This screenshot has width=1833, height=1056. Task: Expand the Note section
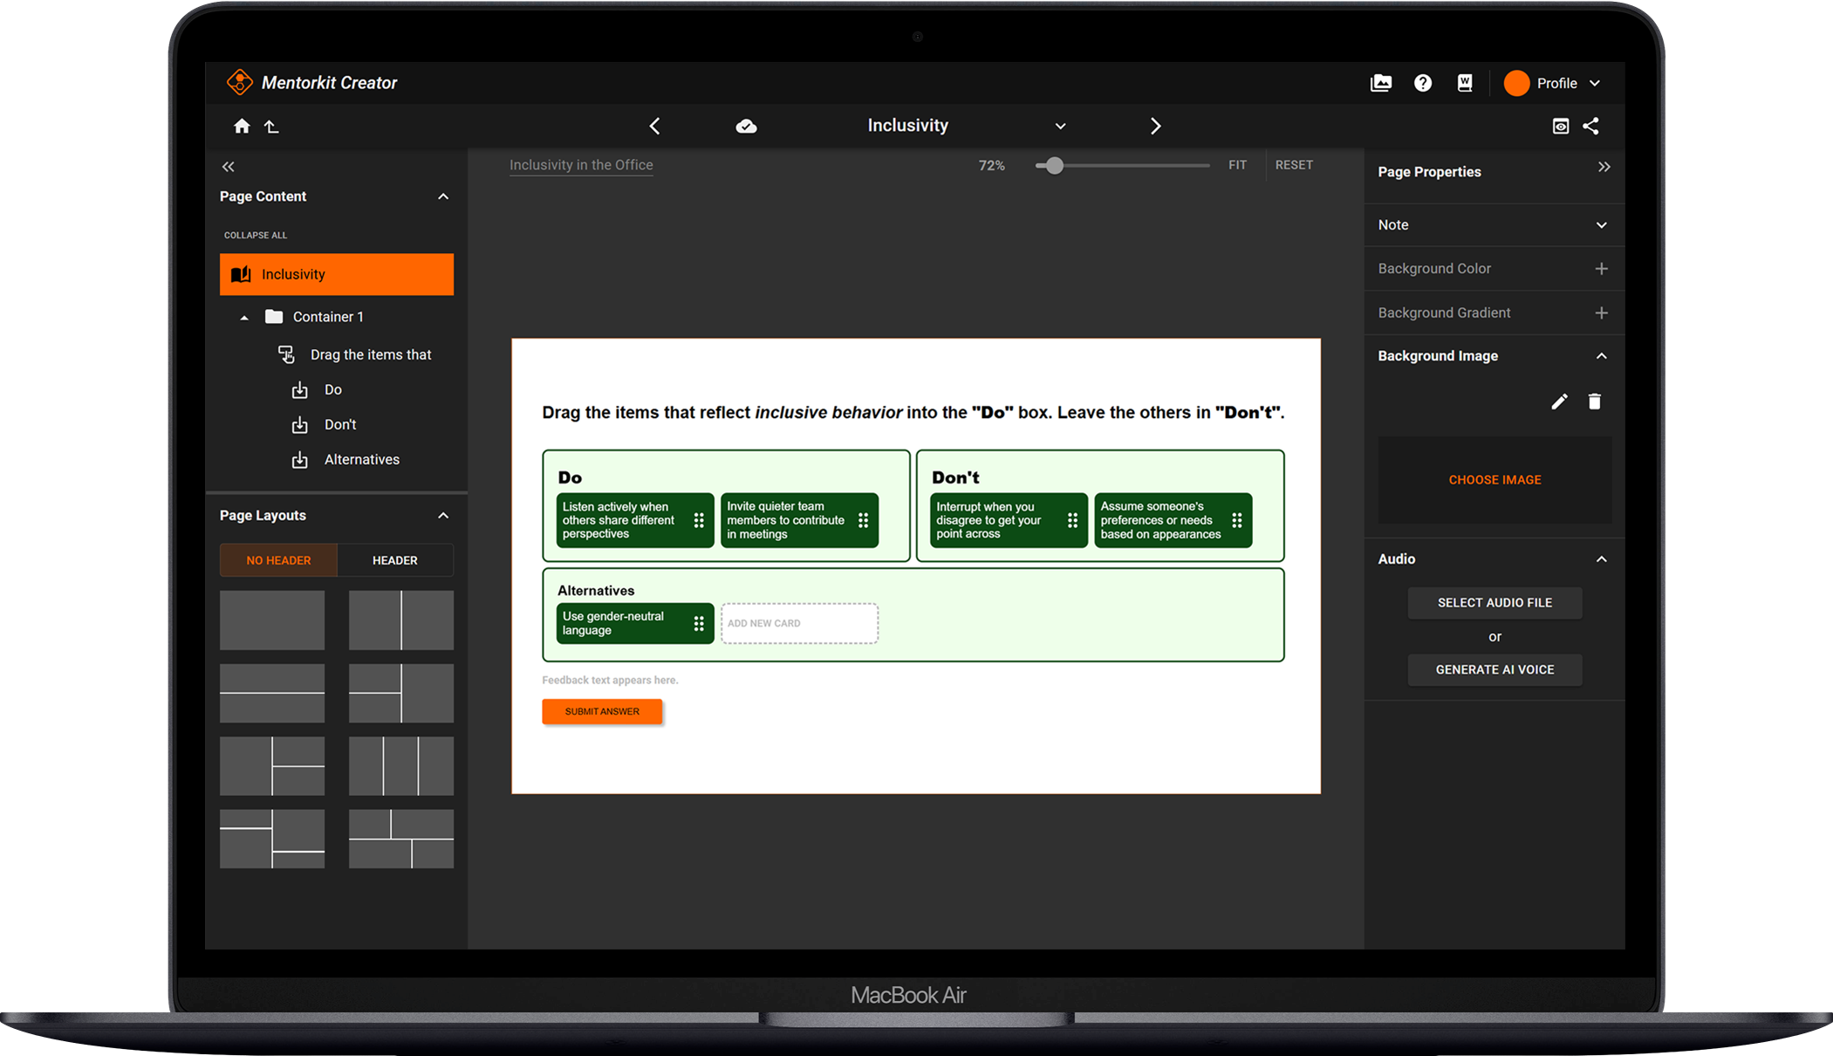point(1601,225)
